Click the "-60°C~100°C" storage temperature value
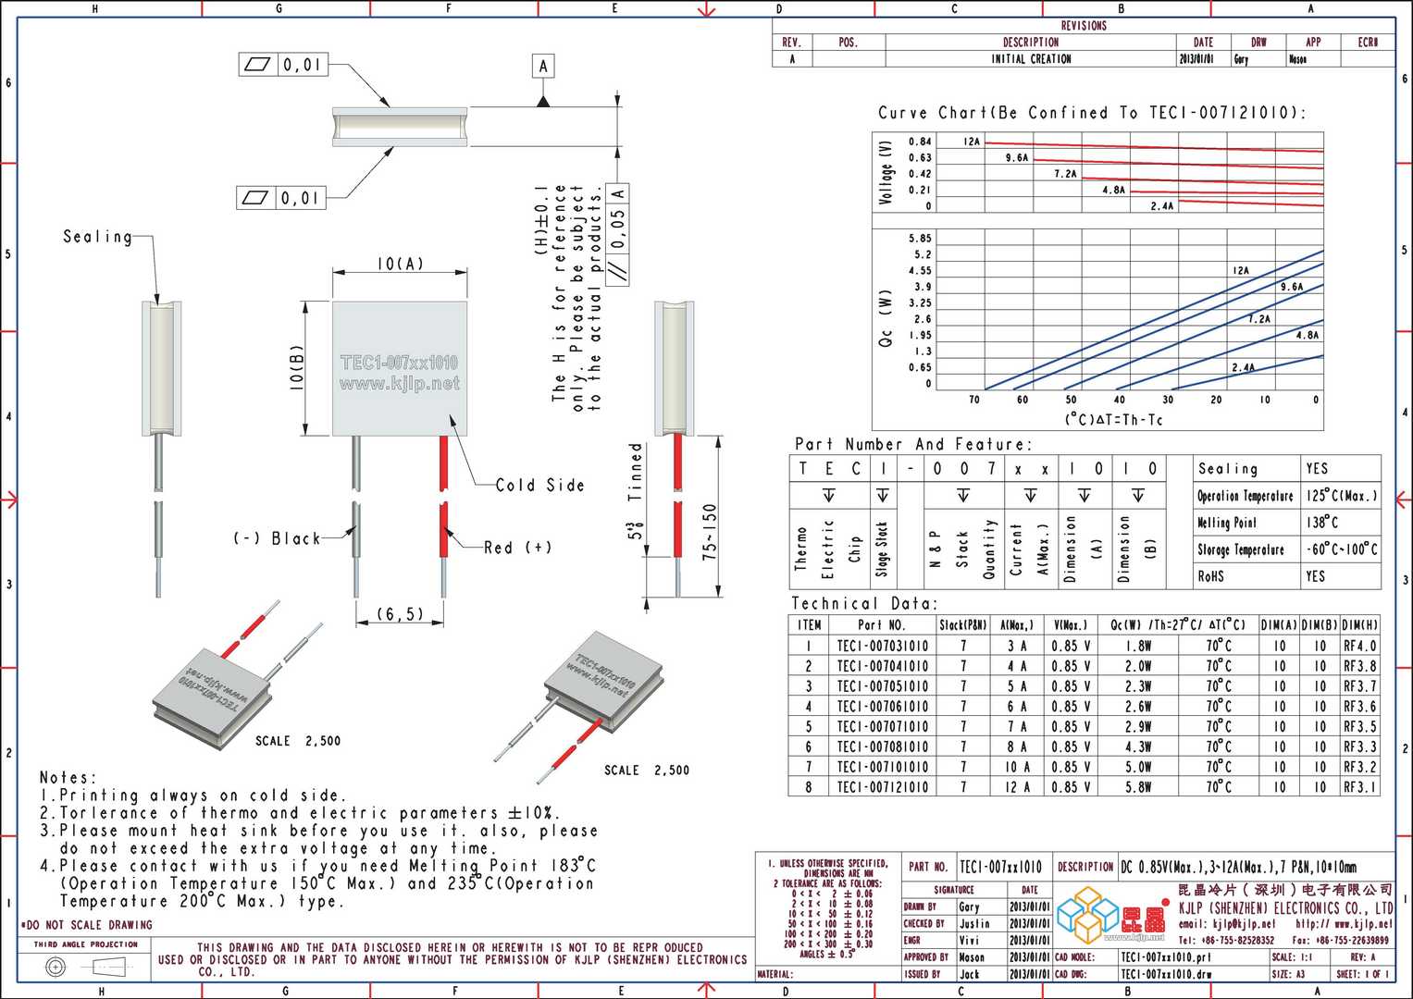1413x999 pixels. click(1342, 549)
